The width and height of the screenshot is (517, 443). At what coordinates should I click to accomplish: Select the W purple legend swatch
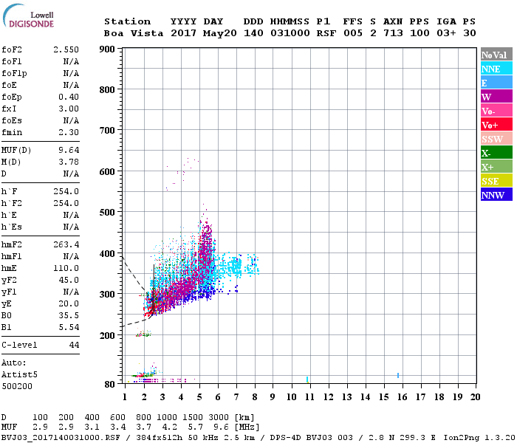[496, 97]
